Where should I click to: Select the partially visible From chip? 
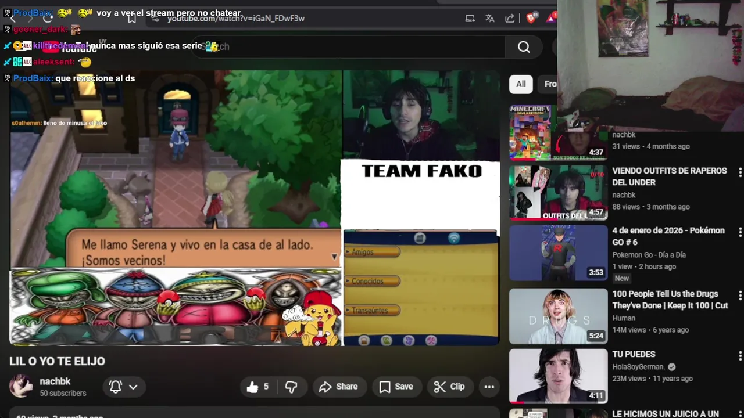pos(549,84)
